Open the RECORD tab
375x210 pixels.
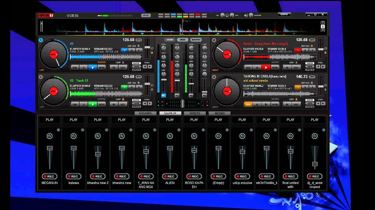pos(219,113)
